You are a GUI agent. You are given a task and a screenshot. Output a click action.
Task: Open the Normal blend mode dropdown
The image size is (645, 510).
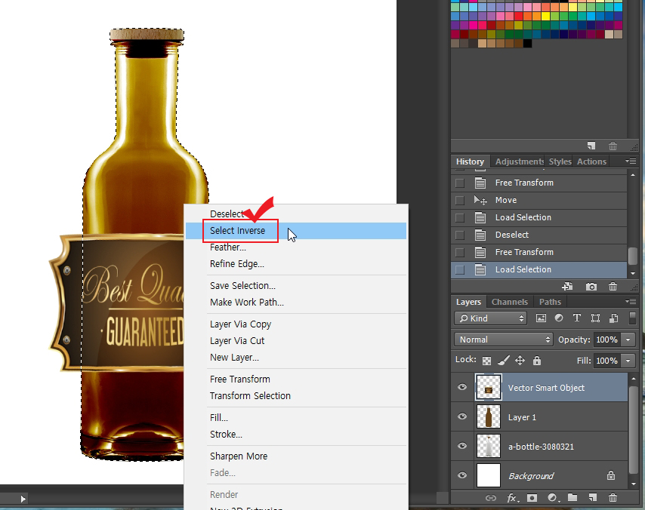tap(504, 339)
